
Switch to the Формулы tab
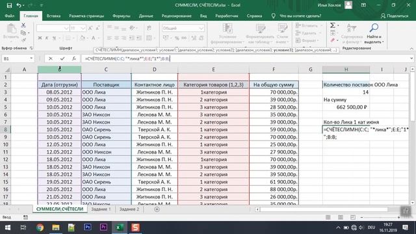pyautogui.click(x=122, y=16)
